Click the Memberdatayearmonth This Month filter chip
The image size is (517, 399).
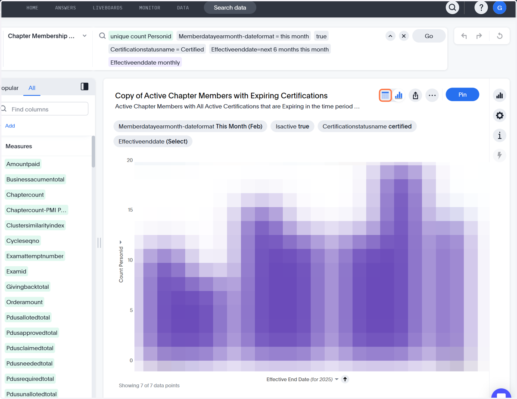pos(190,126)
